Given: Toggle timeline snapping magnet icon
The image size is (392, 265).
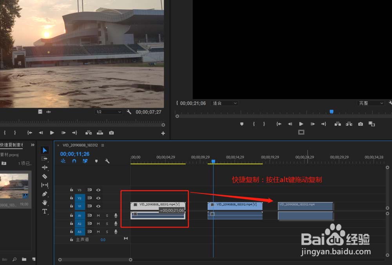Looking at the screenshot, I should pyautogui.click(x=74, y=161).
